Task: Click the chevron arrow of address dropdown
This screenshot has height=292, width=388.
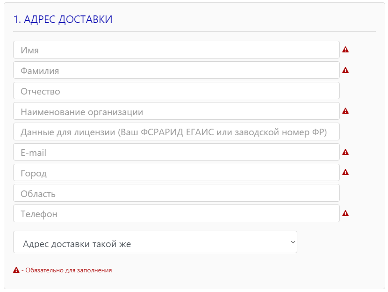Action: point(293,242)
